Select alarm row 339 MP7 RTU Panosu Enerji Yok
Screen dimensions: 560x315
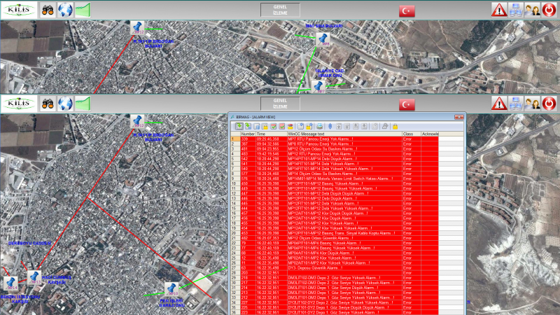[335, 139]
